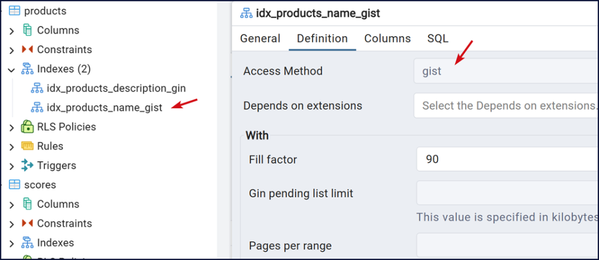Image resolution: width=599 pixels, height=260 pixels.
Task: Click the Rules icon in the tree
Action: [27, 146]
